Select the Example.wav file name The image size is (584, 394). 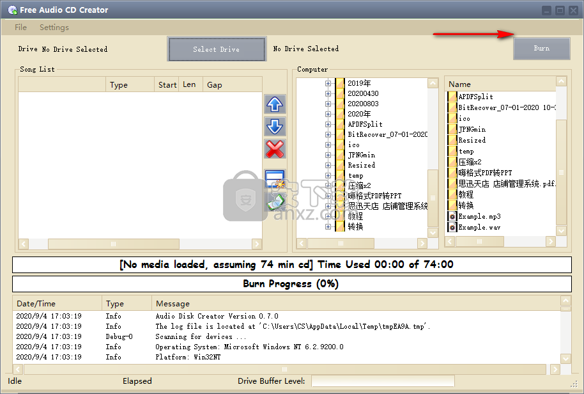pos(479,227)
